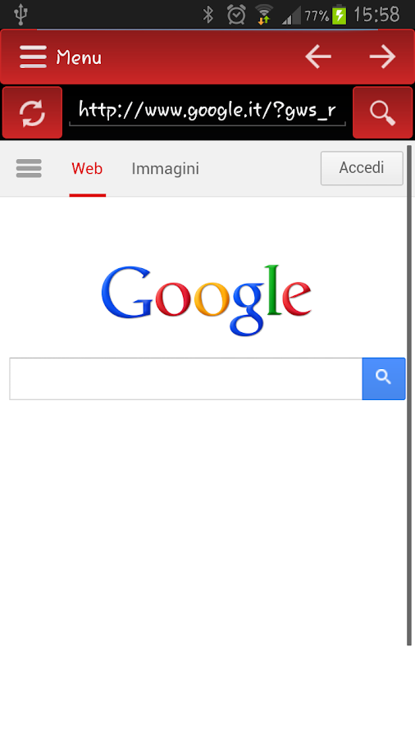The height and width of the screenshot is (738, 415).
Task: Tap the blue Google search button
Action: point(384,379)
